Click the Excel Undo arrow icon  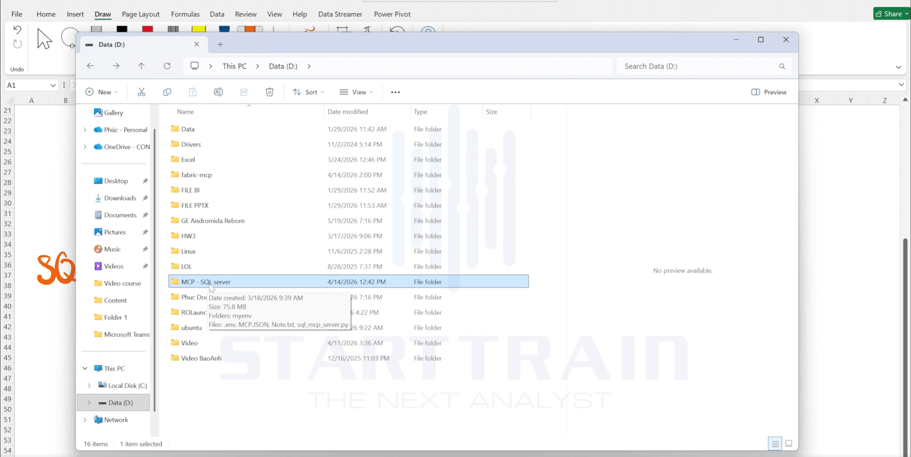pos(17,30)
